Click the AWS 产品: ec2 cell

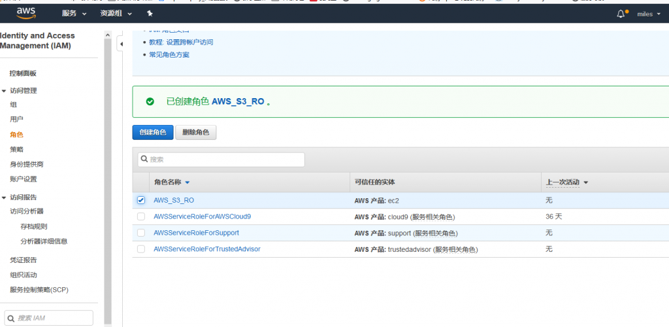click(377, 200)
